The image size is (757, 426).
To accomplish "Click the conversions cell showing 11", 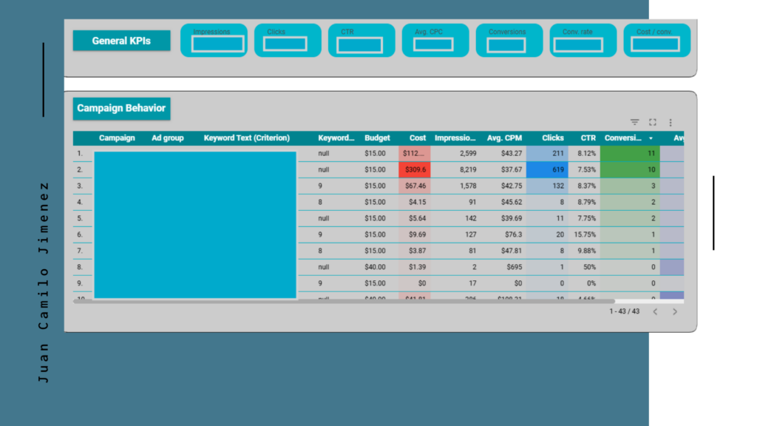I will point(630,153).
